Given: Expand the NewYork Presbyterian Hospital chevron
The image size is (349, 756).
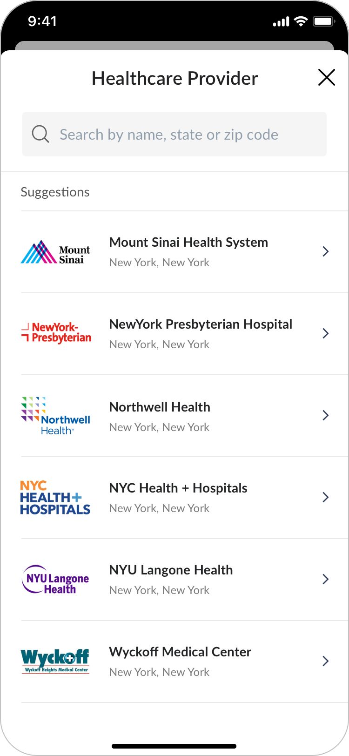Looking at the screenshot, I should point(326,334).
